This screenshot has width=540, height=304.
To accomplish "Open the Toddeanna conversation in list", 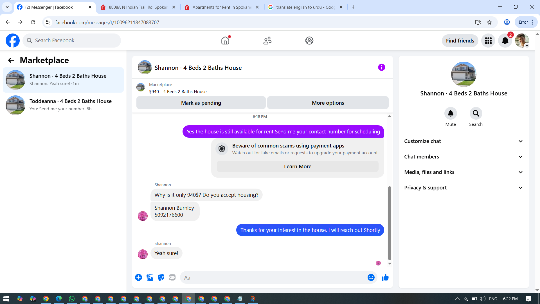I will pos(63,105).
